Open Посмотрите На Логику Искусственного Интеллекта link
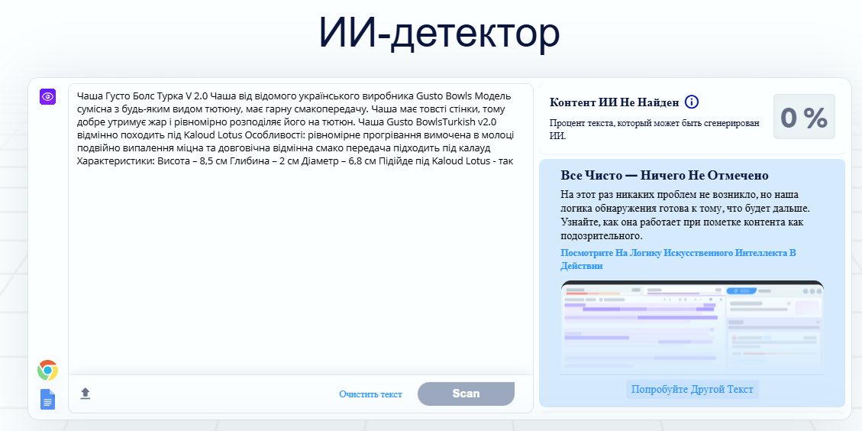The image size is (862, 431). (x=679, y=259)
